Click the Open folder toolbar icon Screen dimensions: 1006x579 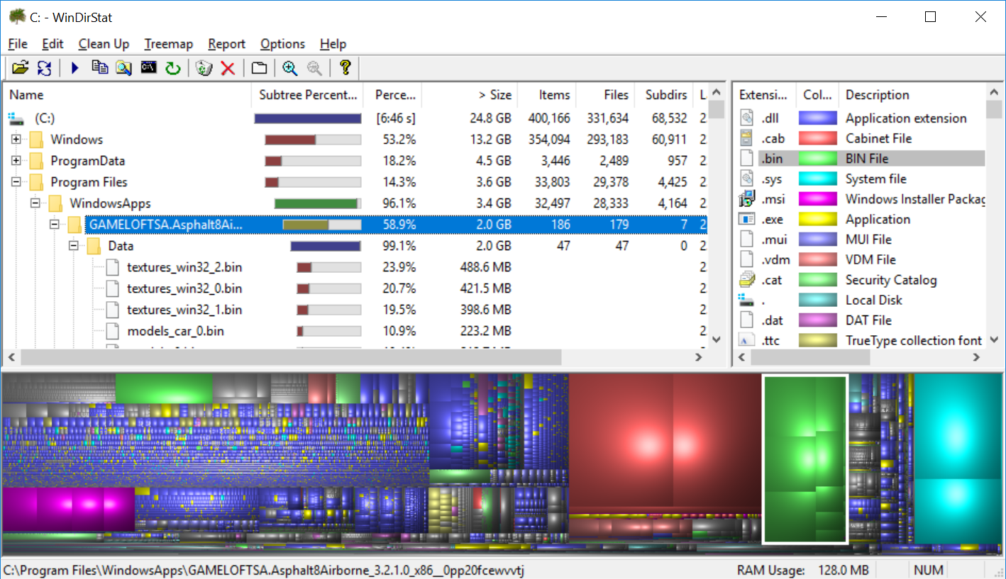coord(21,68)
